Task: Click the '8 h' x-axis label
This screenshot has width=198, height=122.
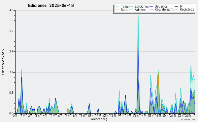Action: tap(75, 116)
